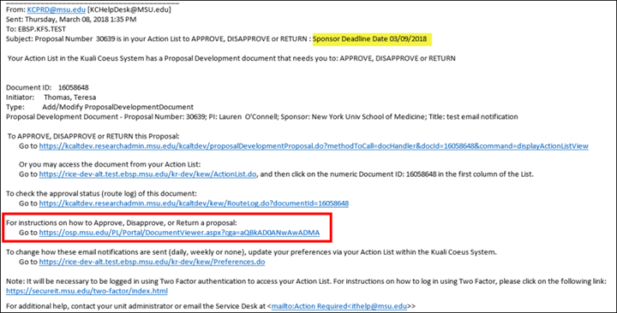
Task: Click "Your Action List in the Kuali Coeus System" sentence
Action: point(231,58)
